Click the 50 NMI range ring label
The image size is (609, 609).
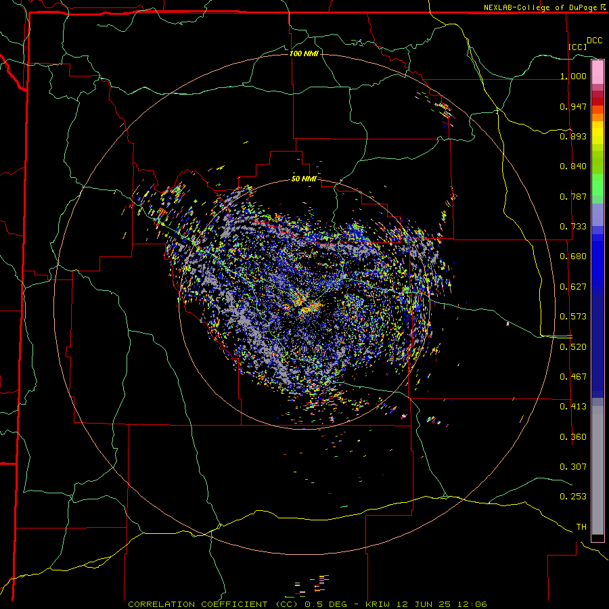304,179
